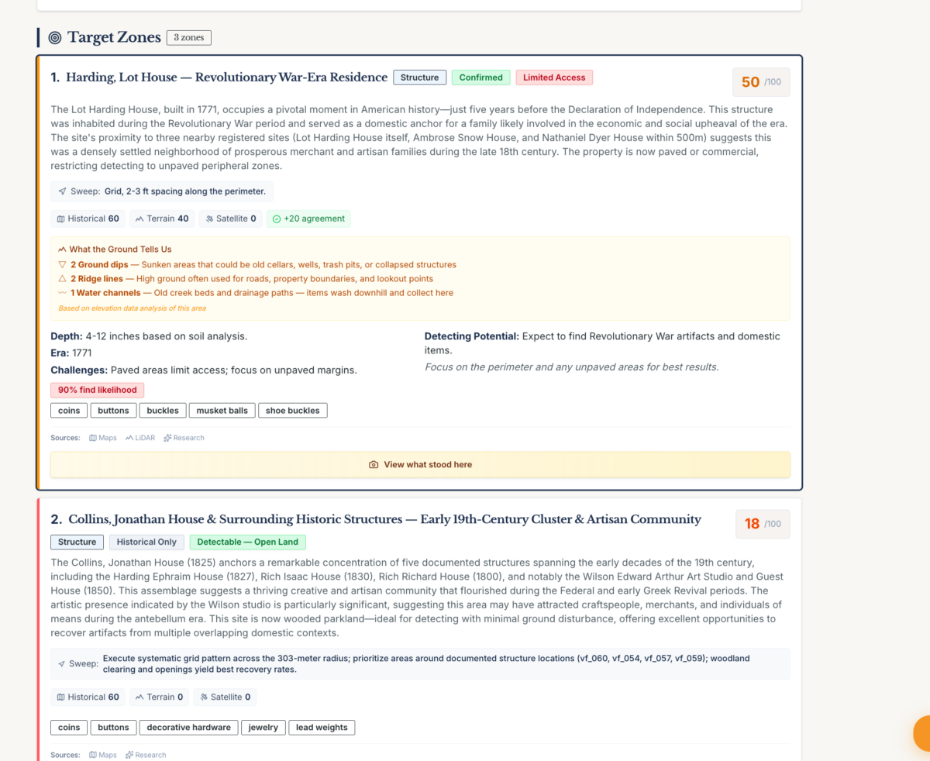
Task: Click the Based on elevation data analysis note
Action: 132,308
